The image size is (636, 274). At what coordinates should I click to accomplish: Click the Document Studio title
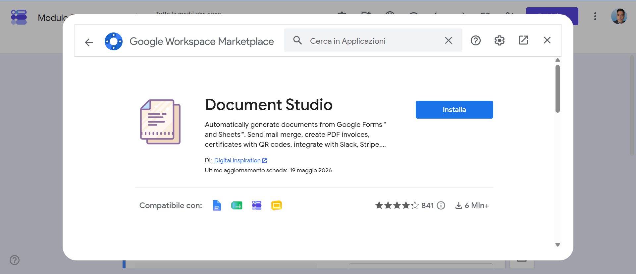pyautogui.click(x=269, y=105)
